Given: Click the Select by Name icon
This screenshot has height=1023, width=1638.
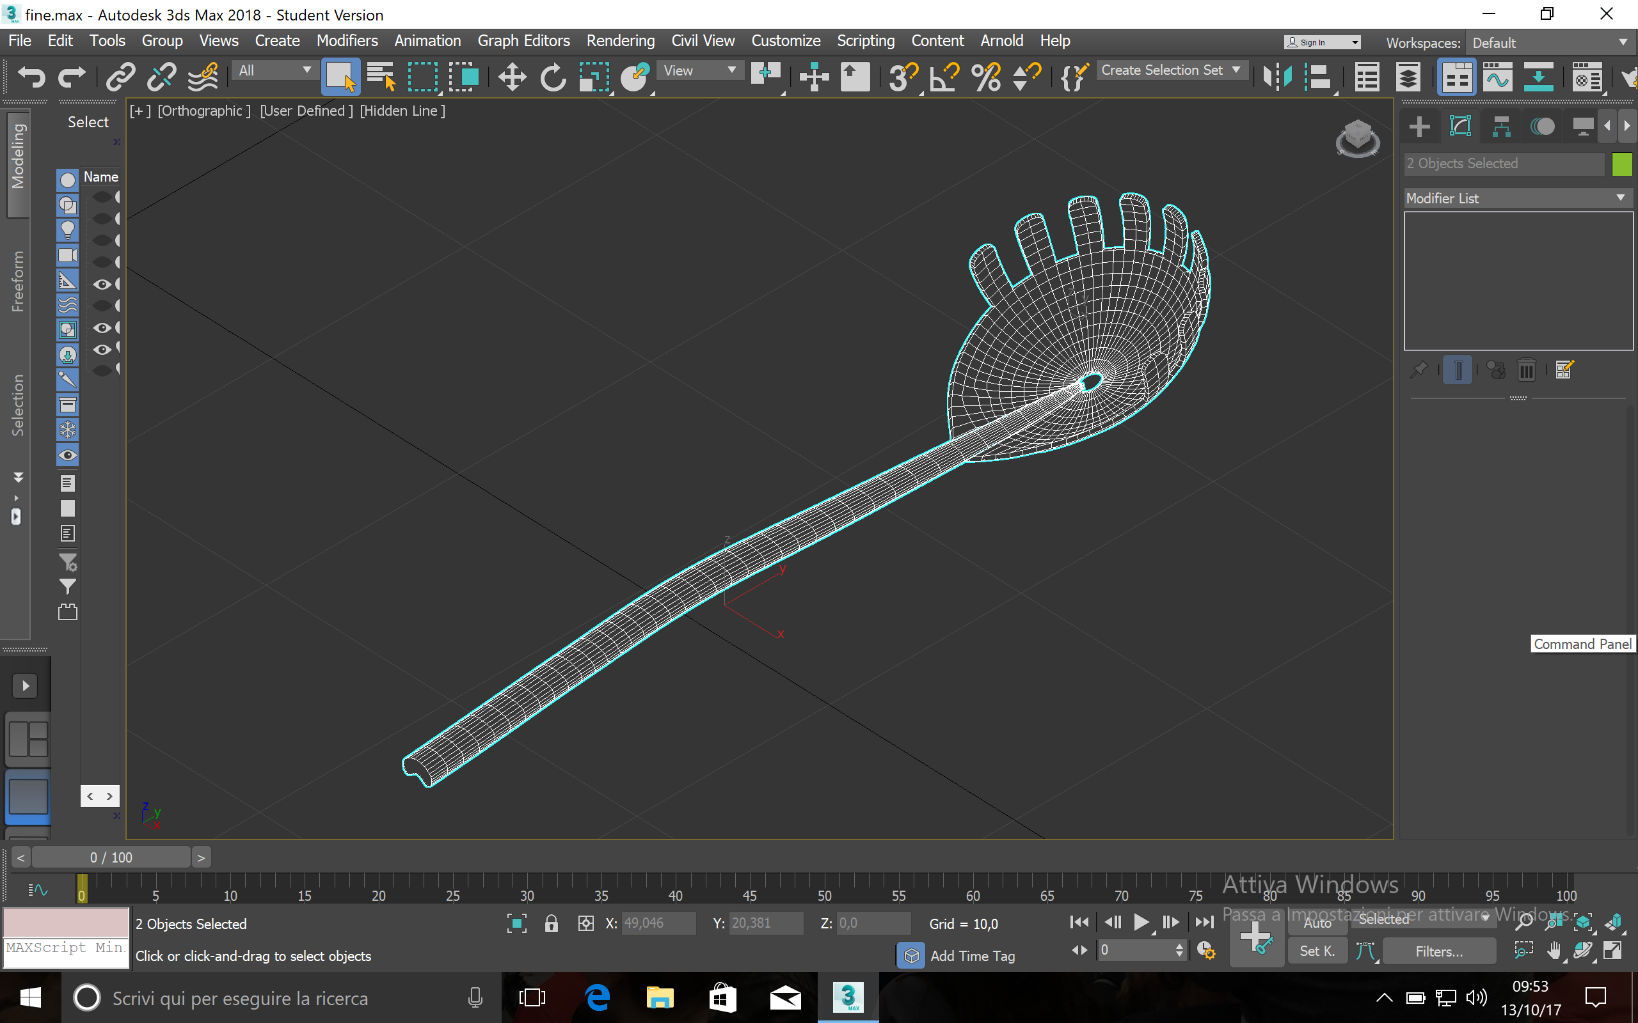Looking at the screenshot, I should click(x=381, y=77).
